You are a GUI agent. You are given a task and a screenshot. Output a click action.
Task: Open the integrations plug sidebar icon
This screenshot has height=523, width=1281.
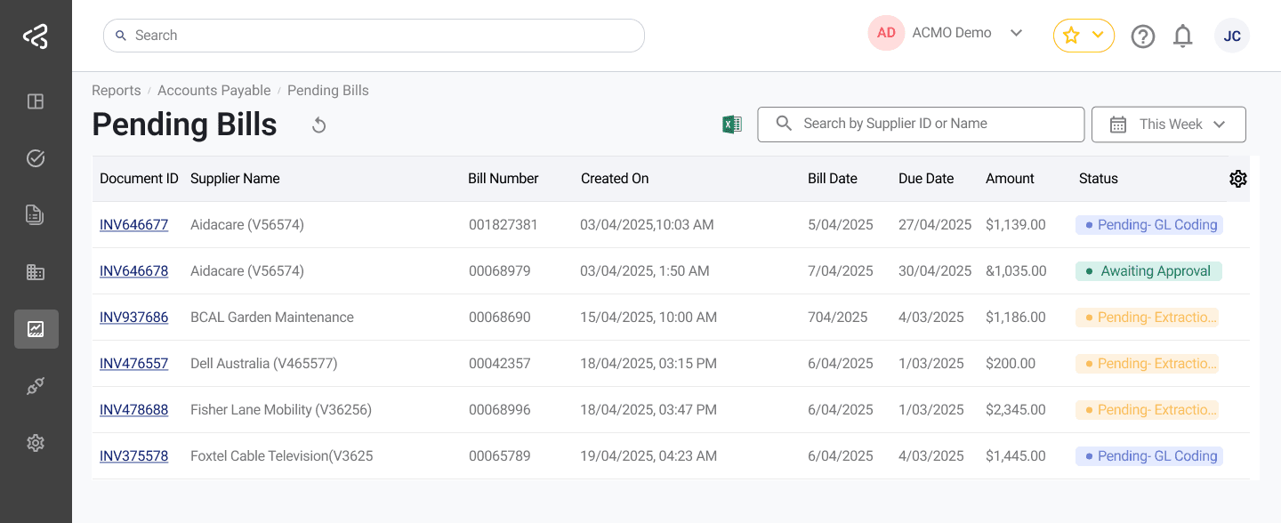point(36,385)
